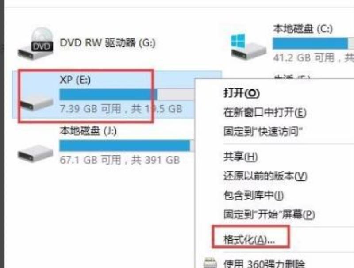The height and width of the screenshot is (268, 354).
Task: Click the XP (E:) capacity usage bar
Action: [127, 95]
